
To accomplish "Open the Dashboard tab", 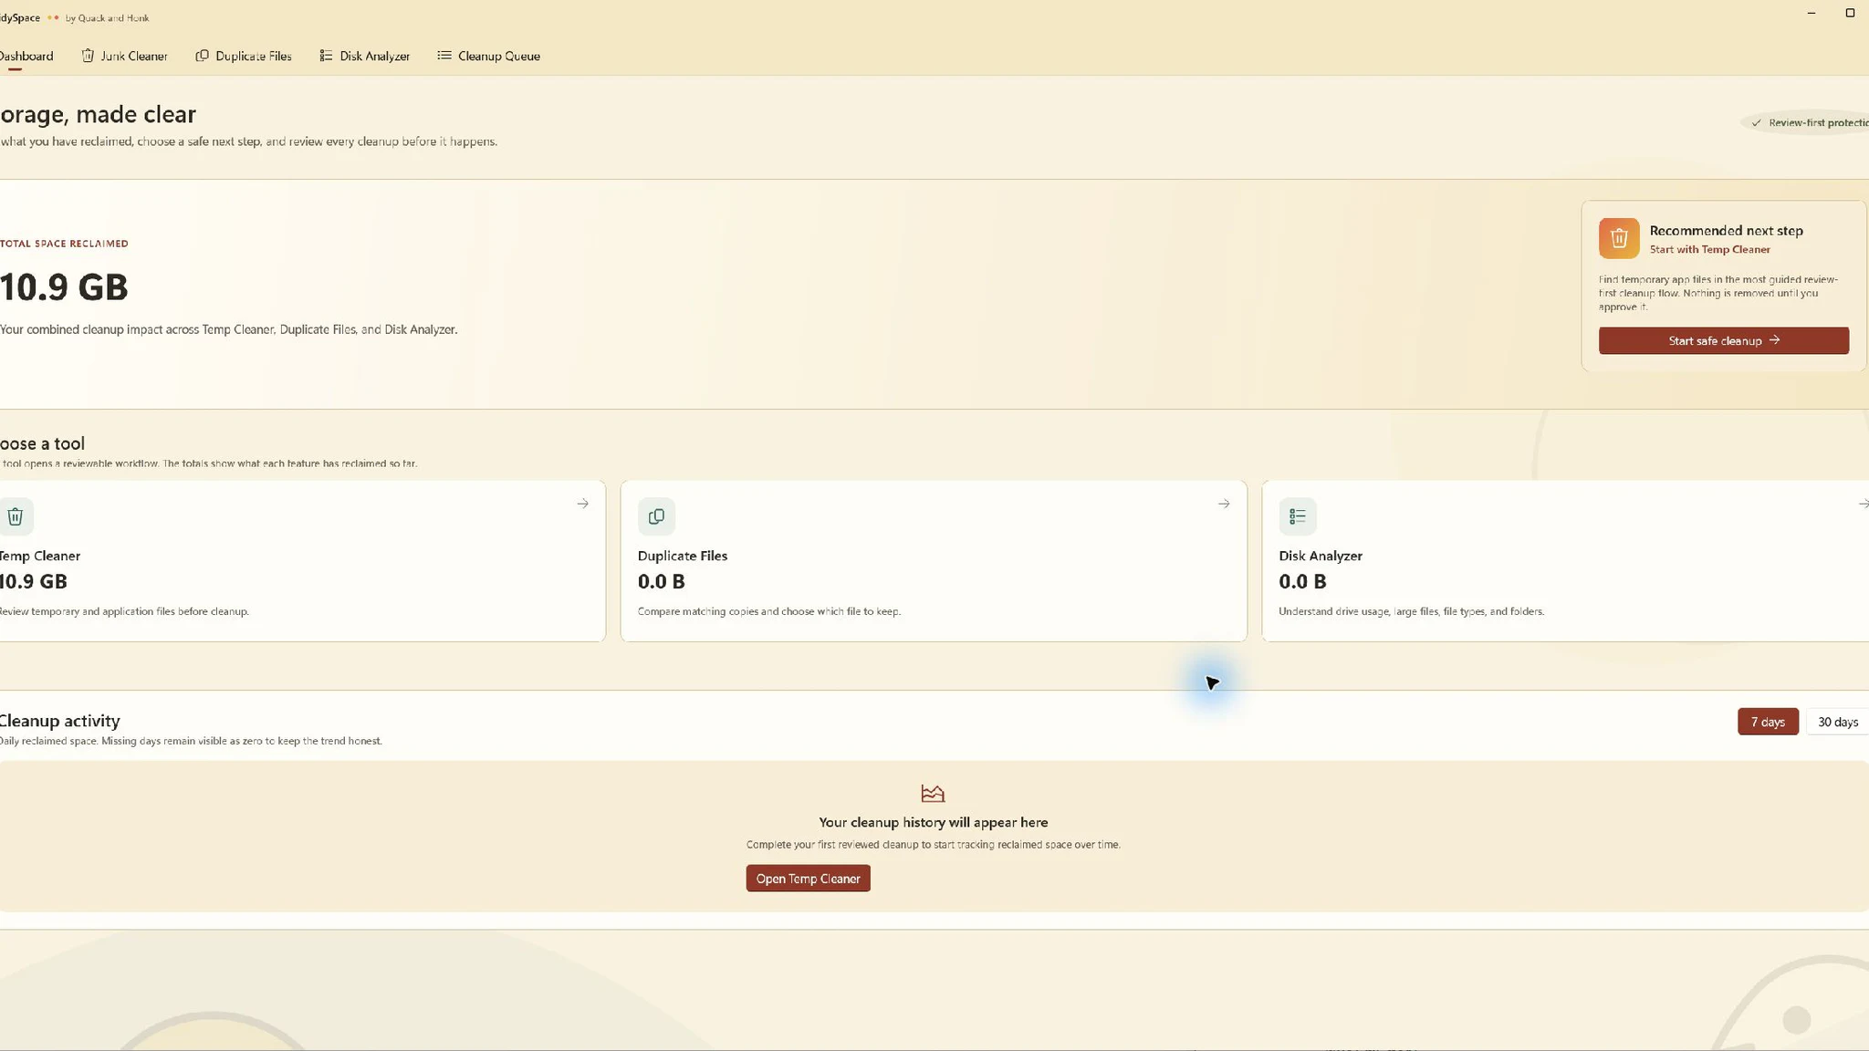I will 26,56.
